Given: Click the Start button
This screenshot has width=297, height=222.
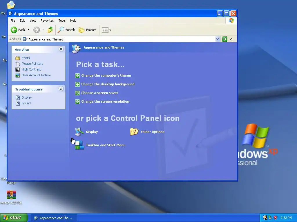Looking at the screenshot, I should point(14,218).
